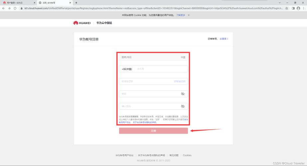
Task: Close the 注册_华为帐号 tab
Action: (70, 3)
